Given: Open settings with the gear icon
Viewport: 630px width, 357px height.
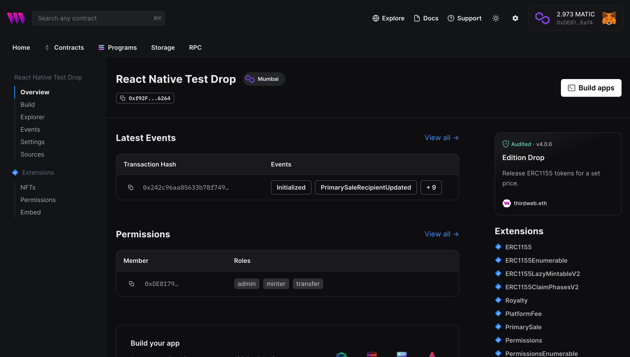Looking at the screenshot, I should click(x=515, y=18).
